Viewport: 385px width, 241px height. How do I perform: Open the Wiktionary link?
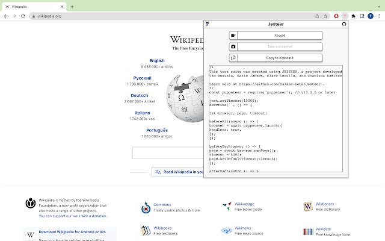coord(325,204)
